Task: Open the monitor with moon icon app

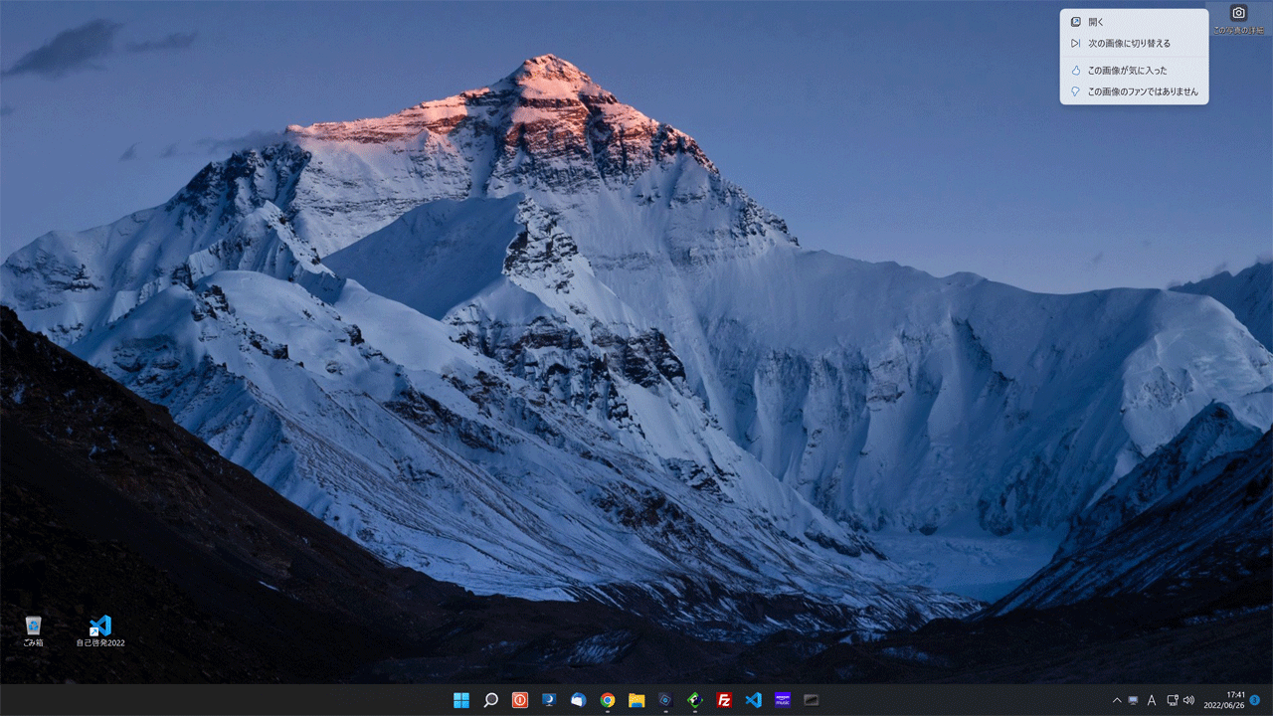Action: coord(548,700)
